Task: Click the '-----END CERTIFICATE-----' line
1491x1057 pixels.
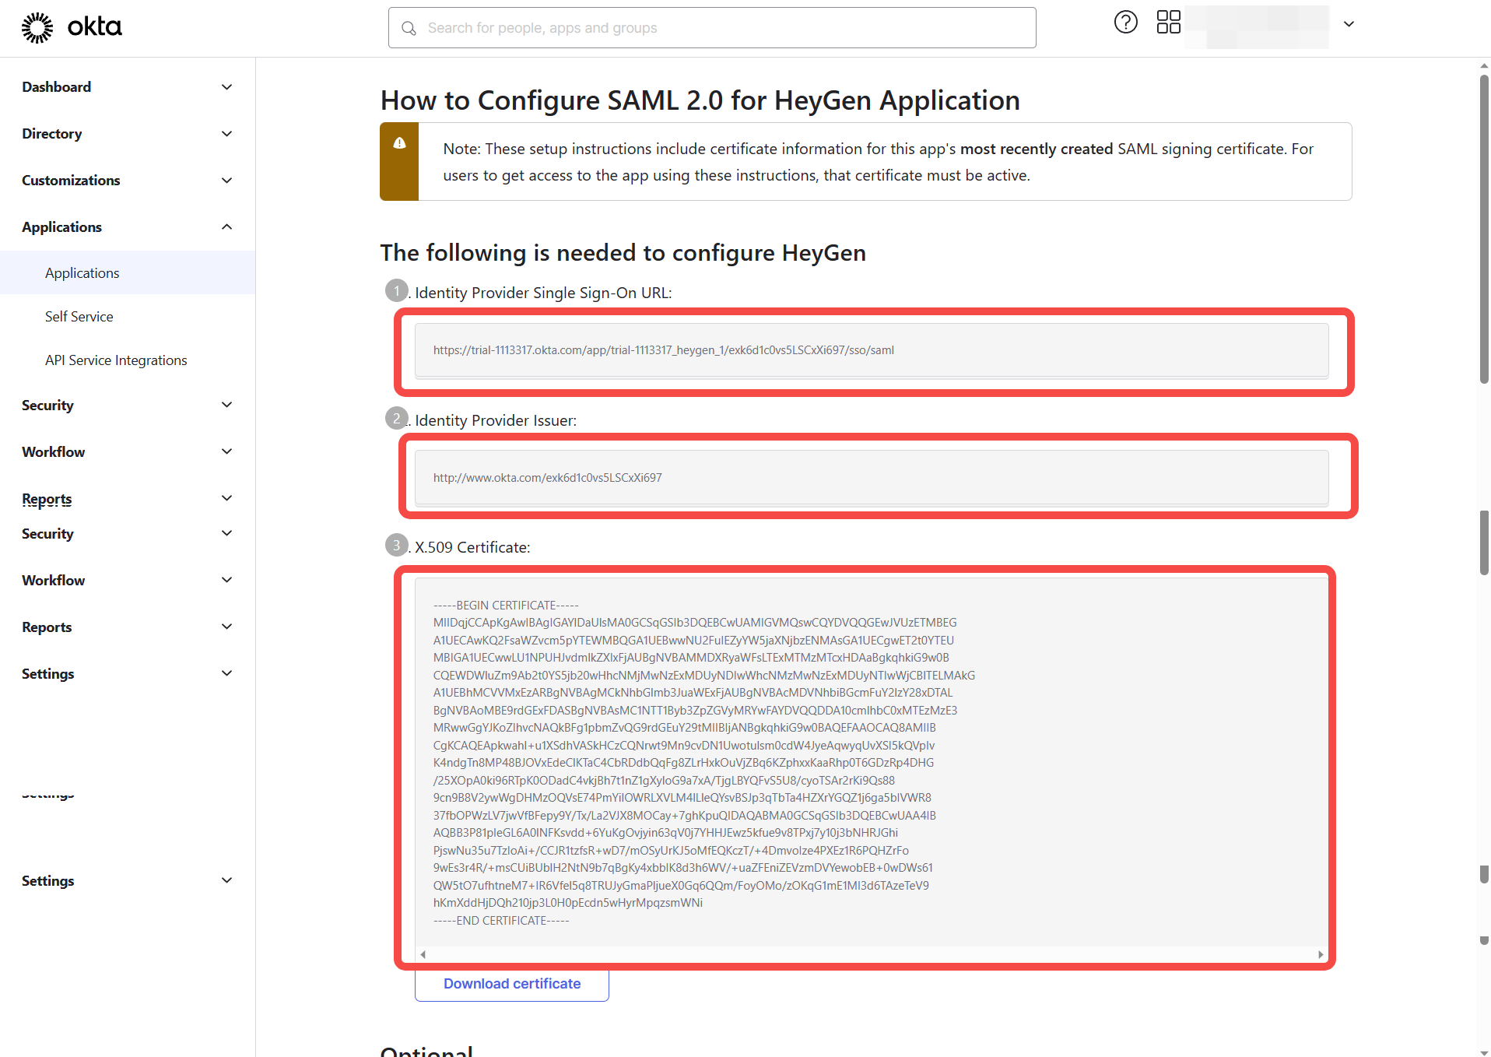Action: pos(501,921)
